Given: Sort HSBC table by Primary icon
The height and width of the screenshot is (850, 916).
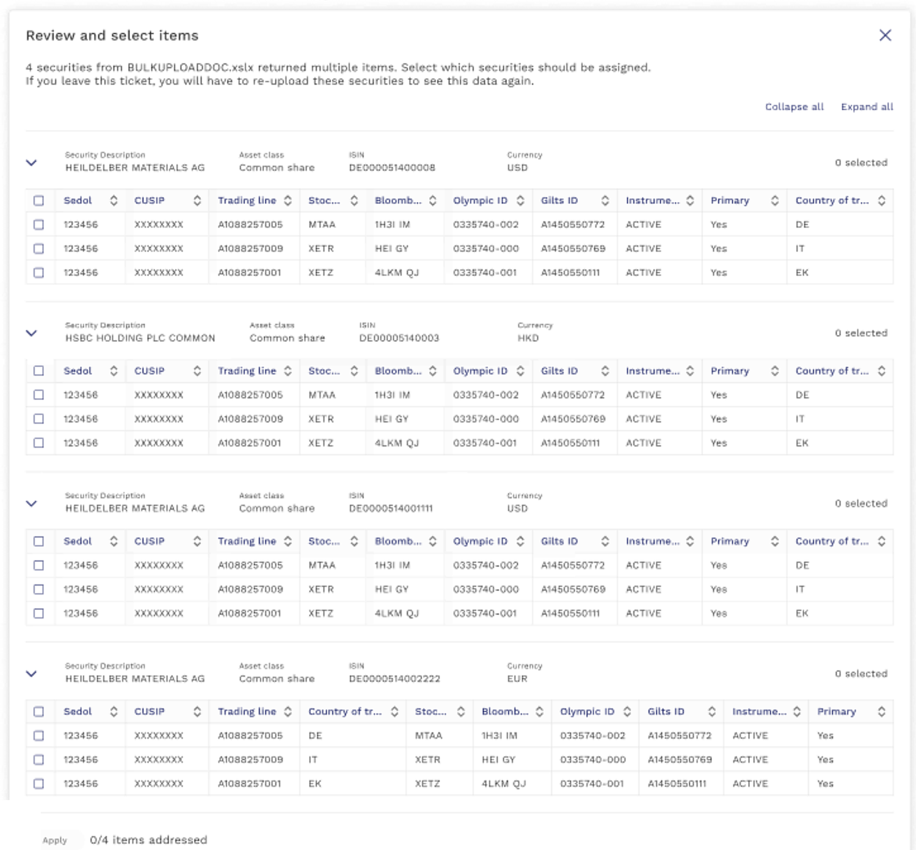Looking at the screenshot, I should coord(775,371).
